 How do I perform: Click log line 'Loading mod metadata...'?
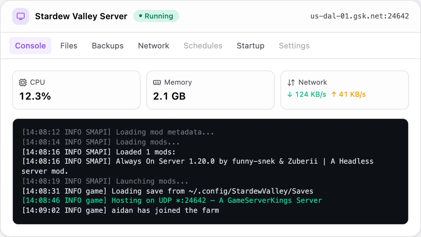pyautogui.click(x=118, y=132)
